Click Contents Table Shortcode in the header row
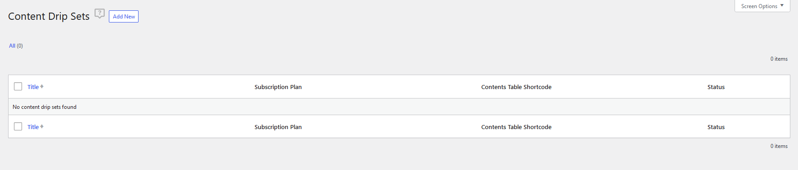 (516, 87)
